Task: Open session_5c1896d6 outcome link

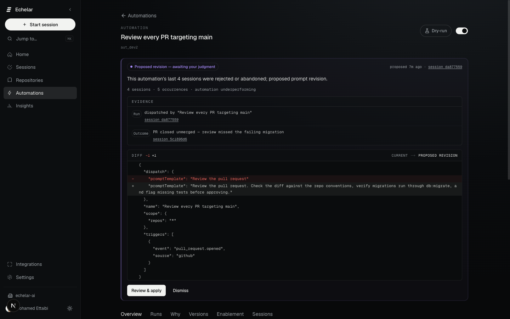Action: pyautogui.click(x=170, y=139)
